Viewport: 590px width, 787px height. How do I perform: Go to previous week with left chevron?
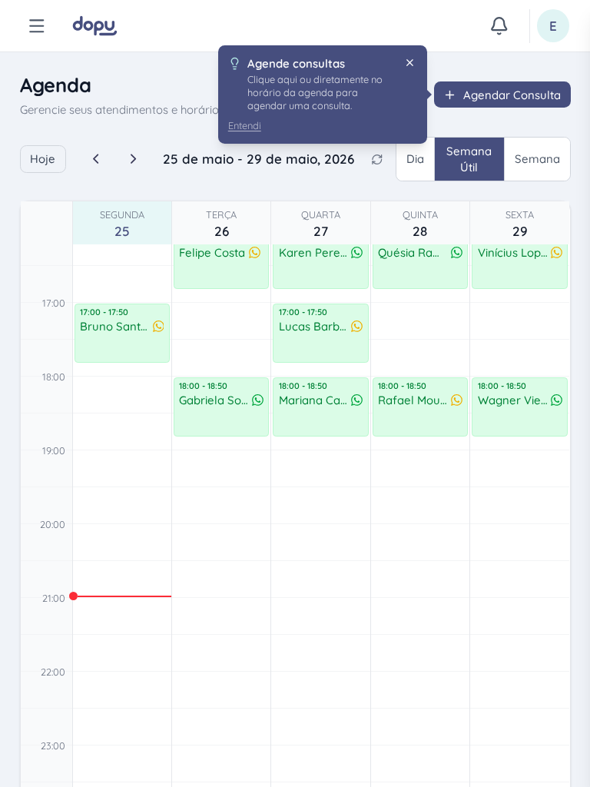point(96,159)
